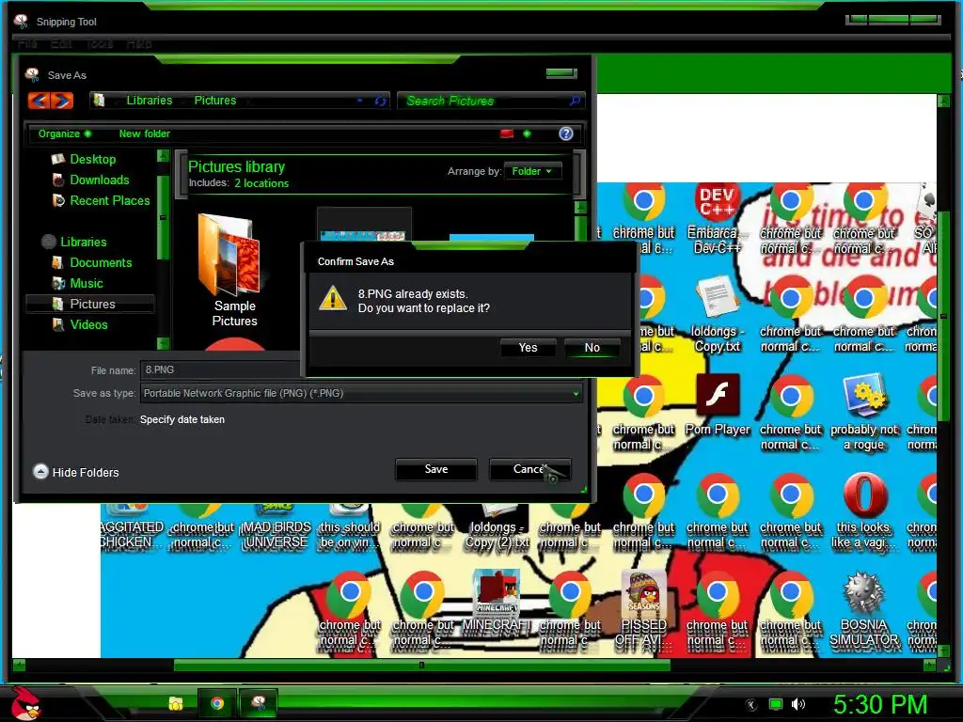Click the PISSED OFF AVI icon
This screenshot has height=722, width=963.
pos(643,608)
